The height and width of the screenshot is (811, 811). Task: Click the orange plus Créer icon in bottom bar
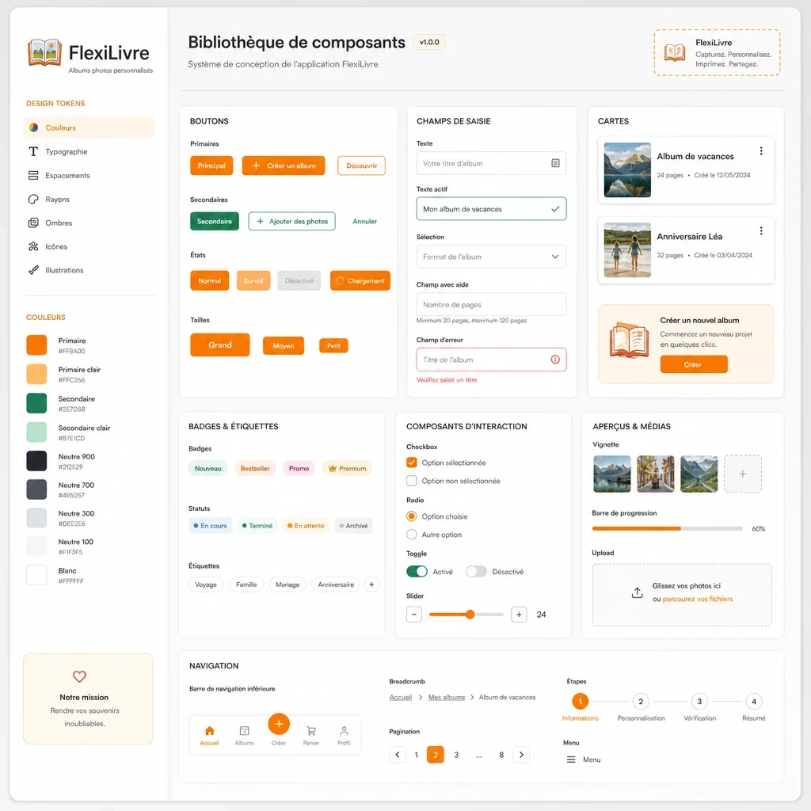click(x=279, y=724)
